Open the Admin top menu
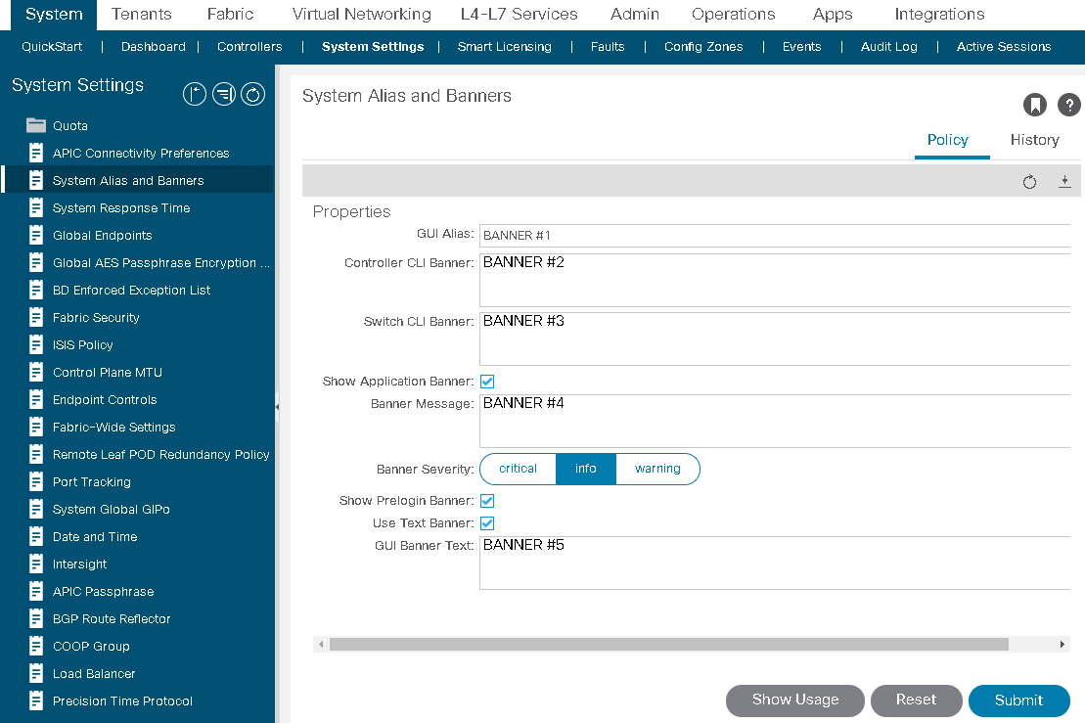This screenshot has height=723, width=1085. click(635, 15)
